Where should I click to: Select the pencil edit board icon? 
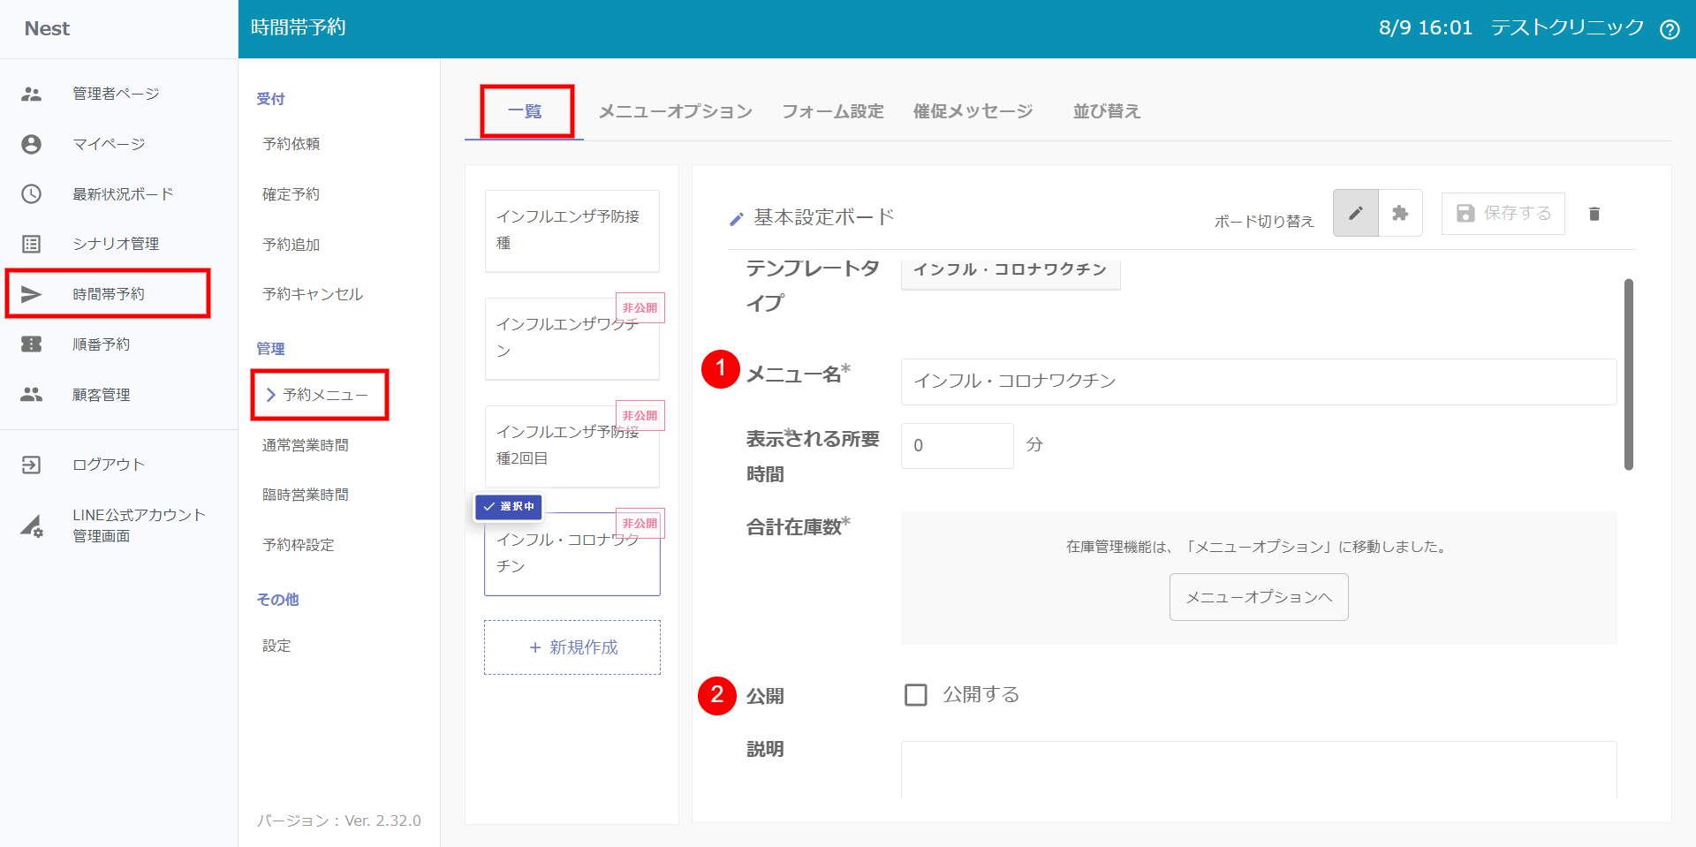1355,214
